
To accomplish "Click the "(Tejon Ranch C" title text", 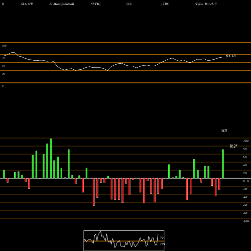I will coord(206,4).
